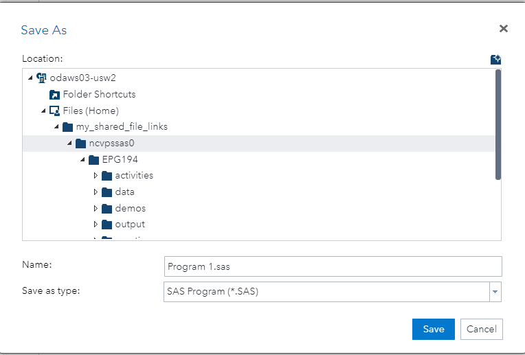This screenshot has height=355, width=525.
Task: Click the odaws03-usw2 server icon
Action: click(x=41, y=78)
